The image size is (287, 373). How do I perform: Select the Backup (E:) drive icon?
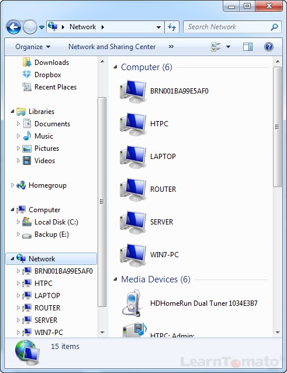point(27,235)
